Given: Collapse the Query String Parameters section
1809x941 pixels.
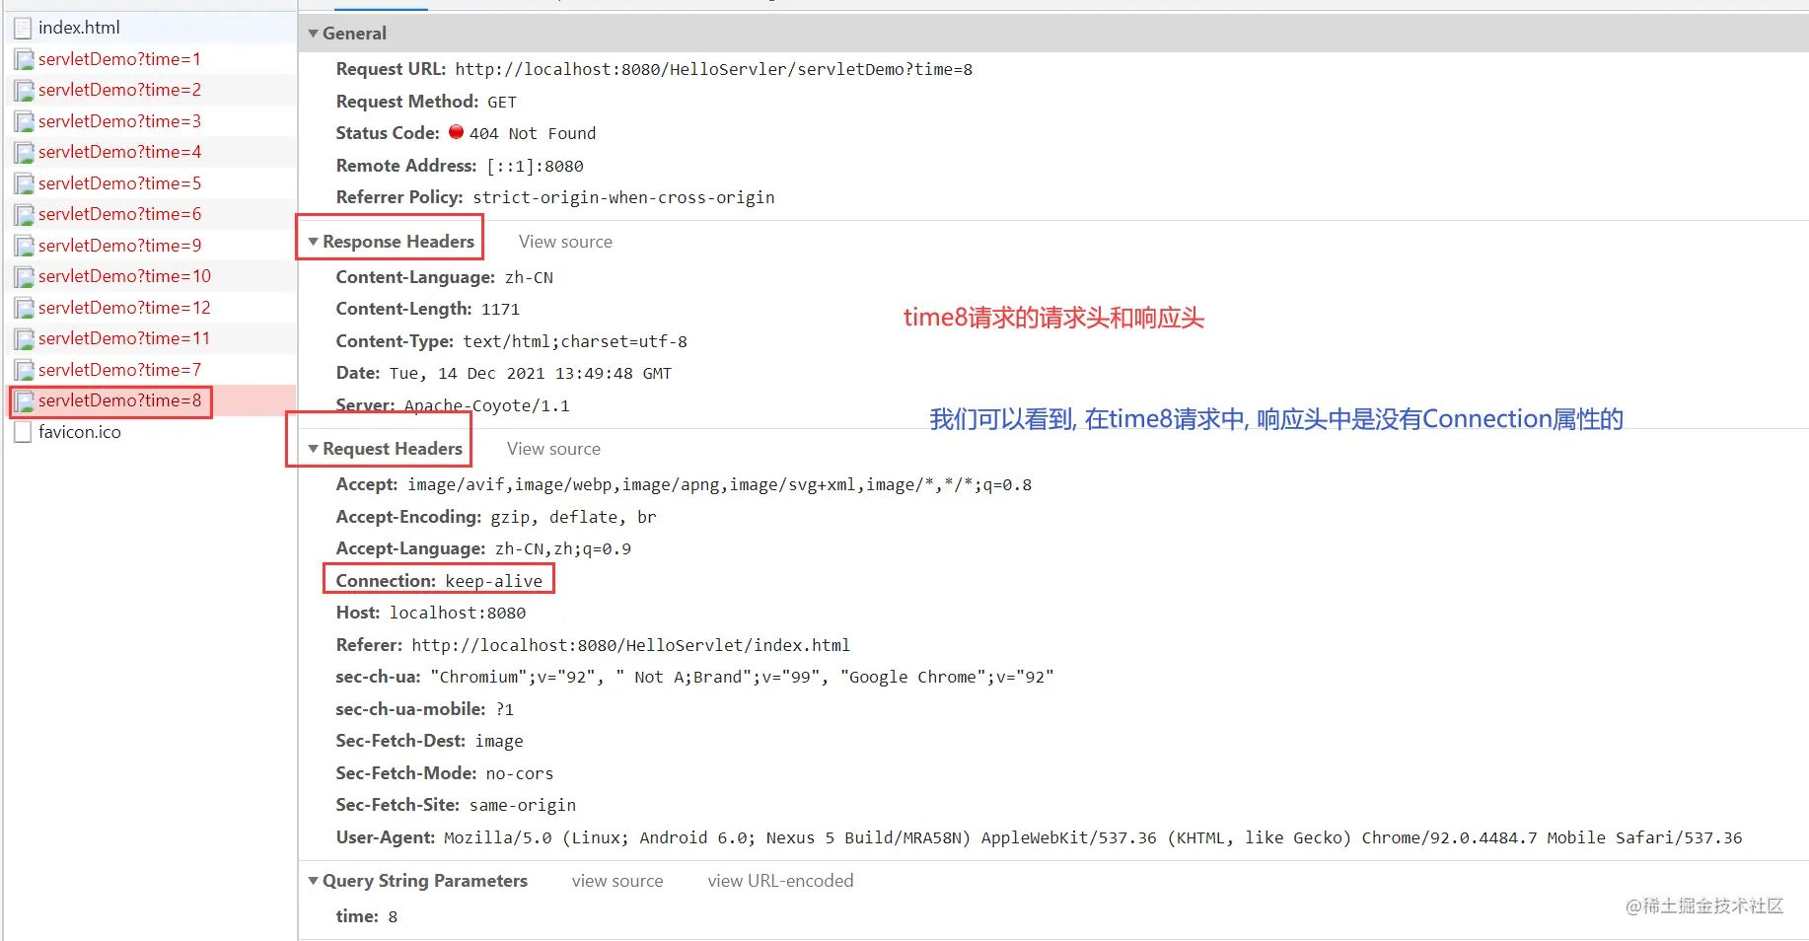Looking at the screenshot, I should (x=313, y=881).
